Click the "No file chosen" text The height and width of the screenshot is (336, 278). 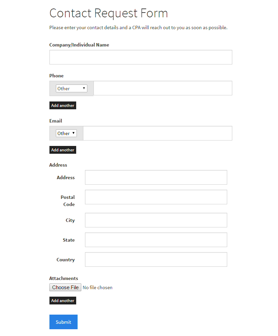point(98,288)
